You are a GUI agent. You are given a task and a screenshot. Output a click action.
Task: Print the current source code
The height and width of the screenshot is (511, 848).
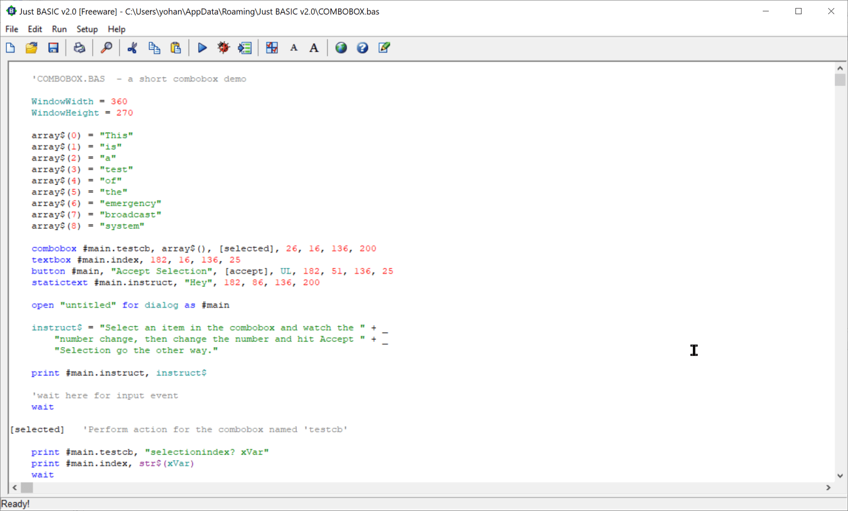[x=80, y=48]
